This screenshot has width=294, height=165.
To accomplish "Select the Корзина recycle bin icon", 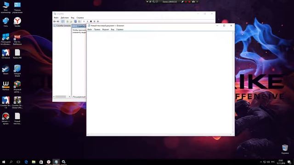I will (x=285, y=149).
